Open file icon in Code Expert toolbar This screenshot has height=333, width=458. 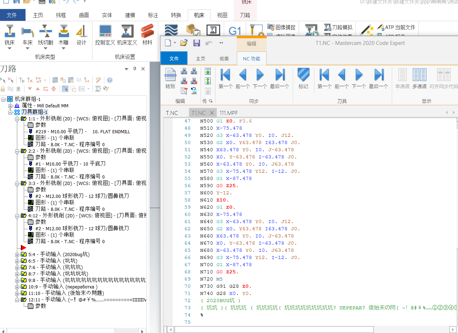click(x=184, y=43)
